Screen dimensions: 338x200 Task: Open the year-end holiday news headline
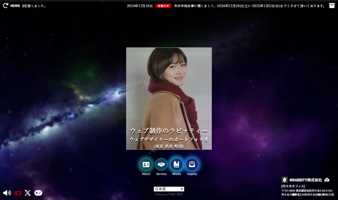coord(250,6)
